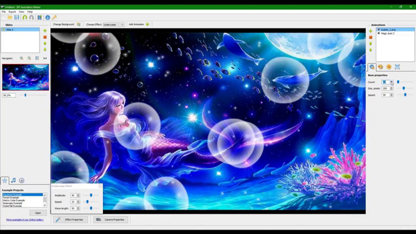Adjust the Wave length stepper
This screenshot has width=416, height=234.
78,208
